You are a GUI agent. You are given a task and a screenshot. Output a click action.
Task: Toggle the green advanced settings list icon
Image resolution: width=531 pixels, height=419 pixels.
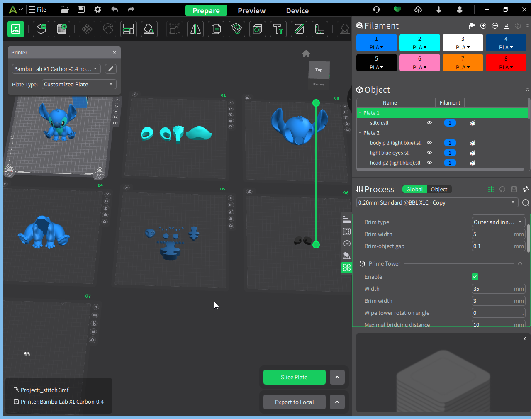click(491, 190)
